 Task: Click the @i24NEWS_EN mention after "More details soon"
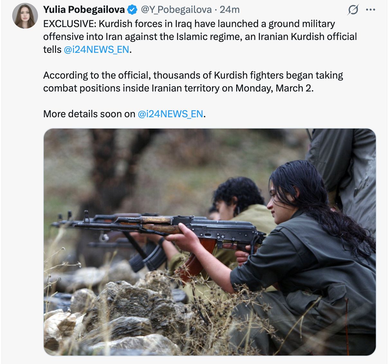(x=170, y=114)
